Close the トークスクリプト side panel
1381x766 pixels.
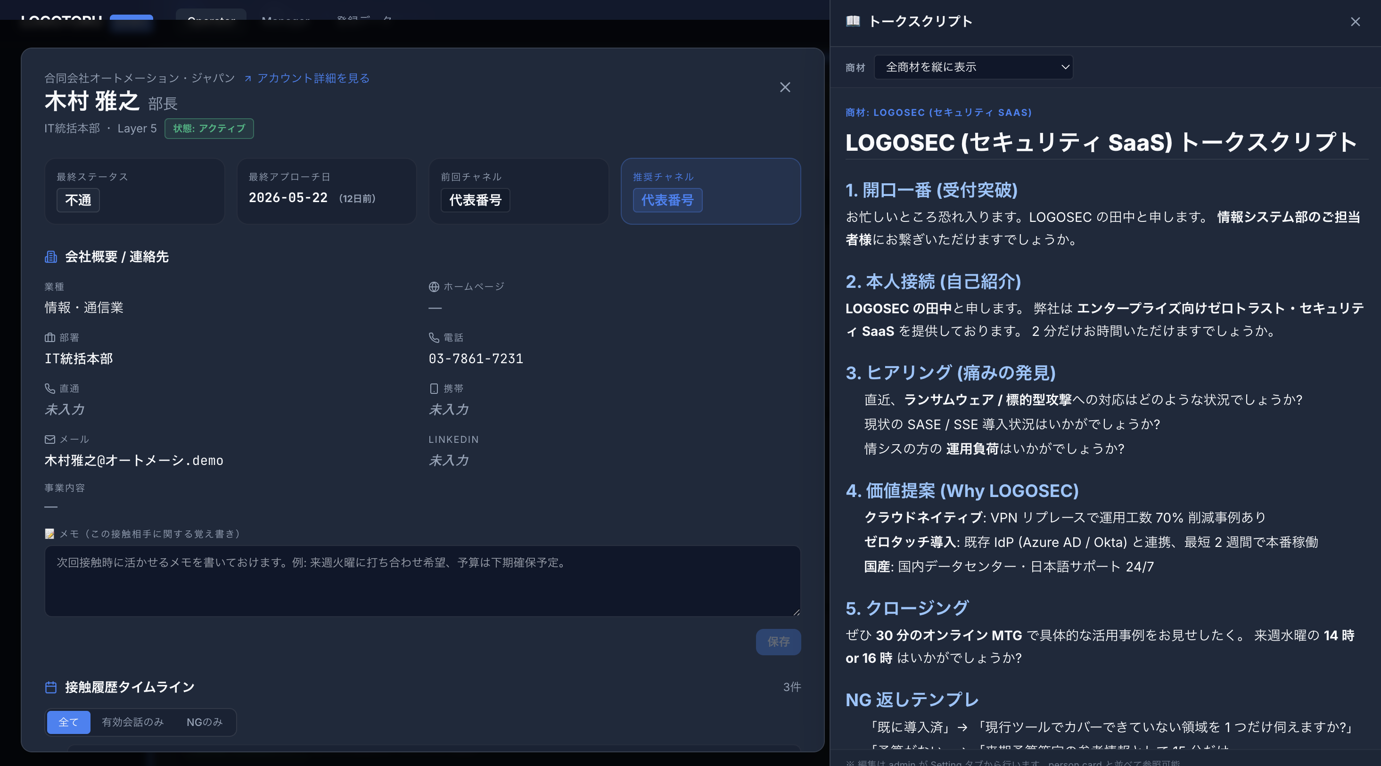point(1355,21)
